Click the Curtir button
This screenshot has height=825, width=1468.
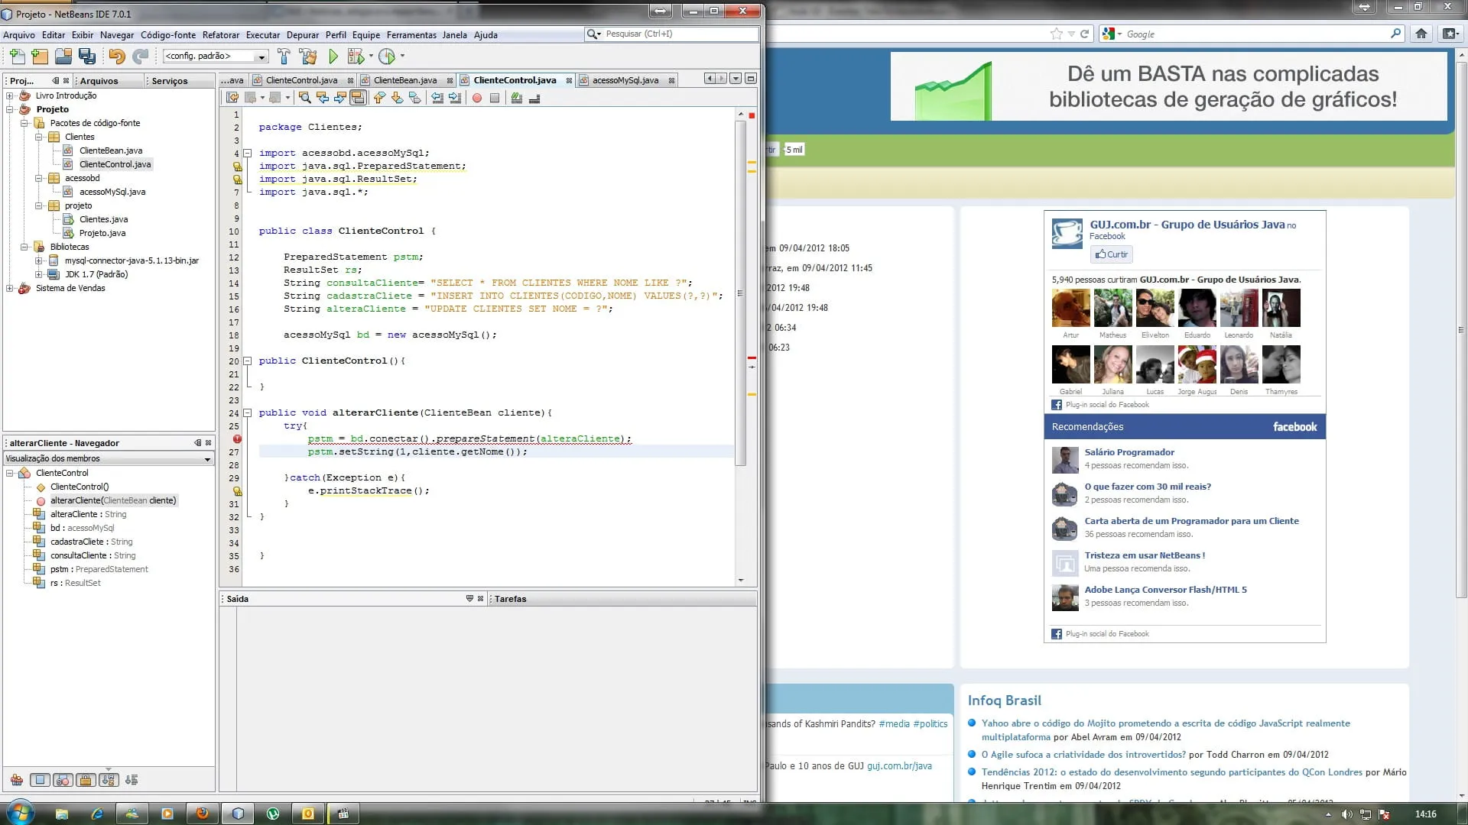pyautogui.click(x=1111, y=254)
